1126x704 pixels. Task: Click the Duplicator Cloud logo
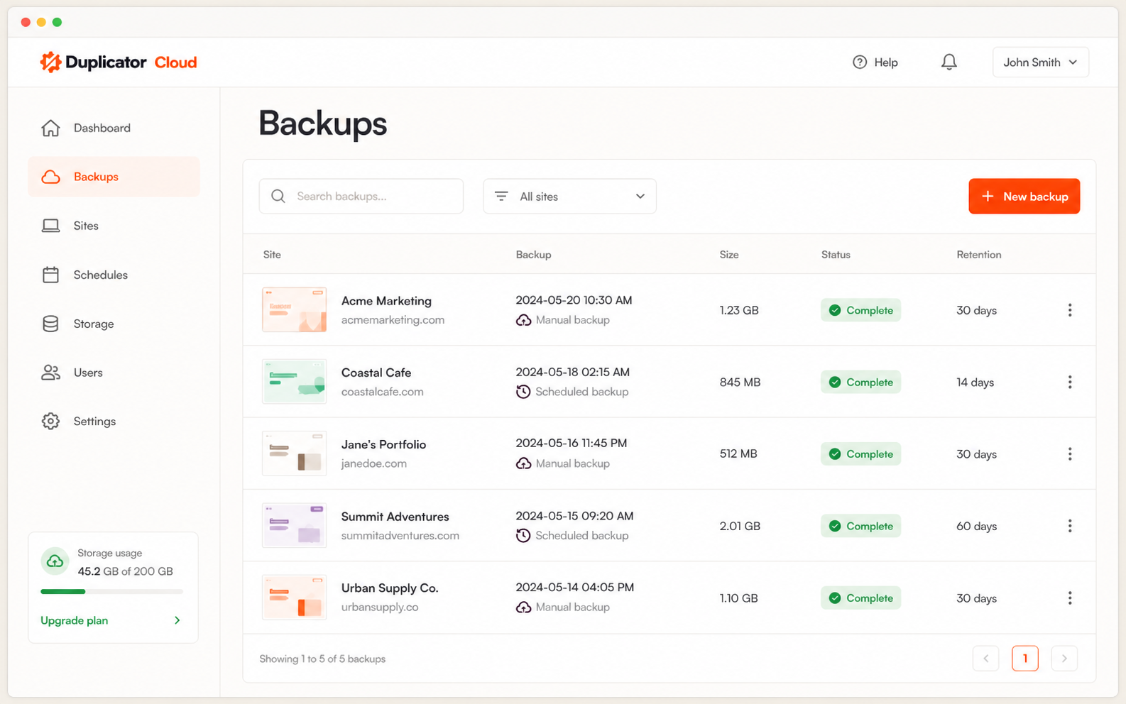pos(119,62)
